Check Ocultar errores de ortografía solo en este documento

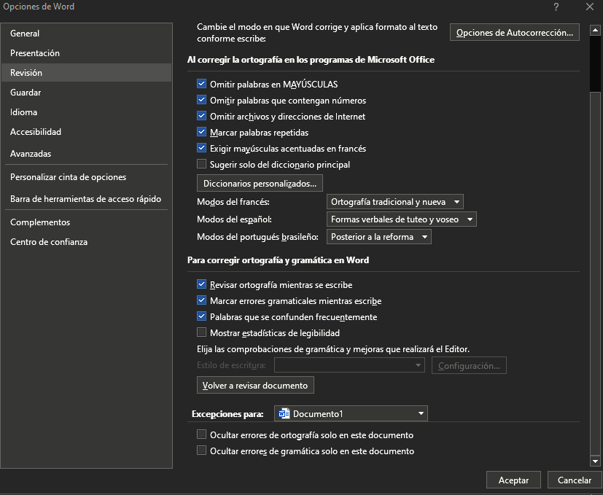coord(201,434)
